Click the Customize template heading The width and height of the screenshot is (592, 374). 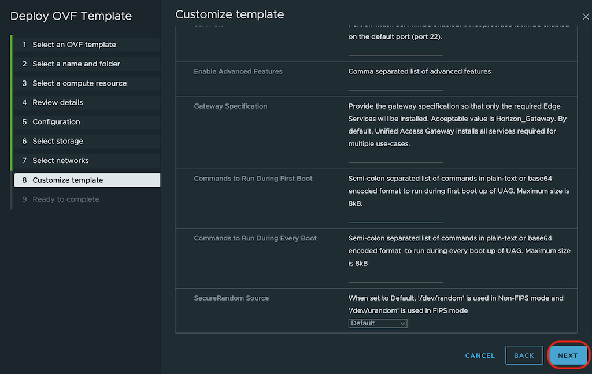[230, 14]
